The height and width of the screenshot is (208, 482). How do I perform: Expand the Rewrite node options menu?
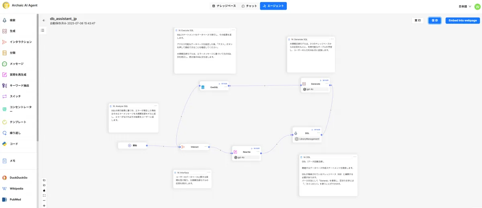[x=257, y=152]
